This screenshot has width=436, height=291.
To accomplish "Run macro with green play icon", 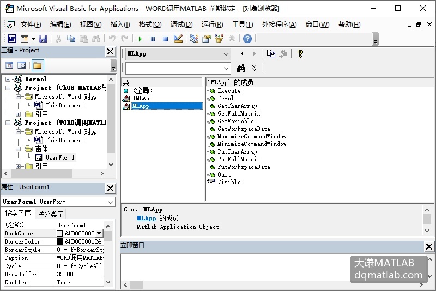I will coord(140,39).
